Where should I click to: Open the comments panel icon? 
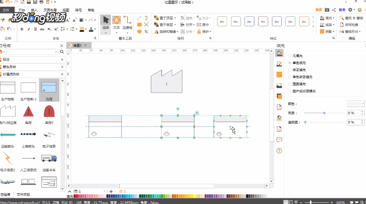(279, 140)
